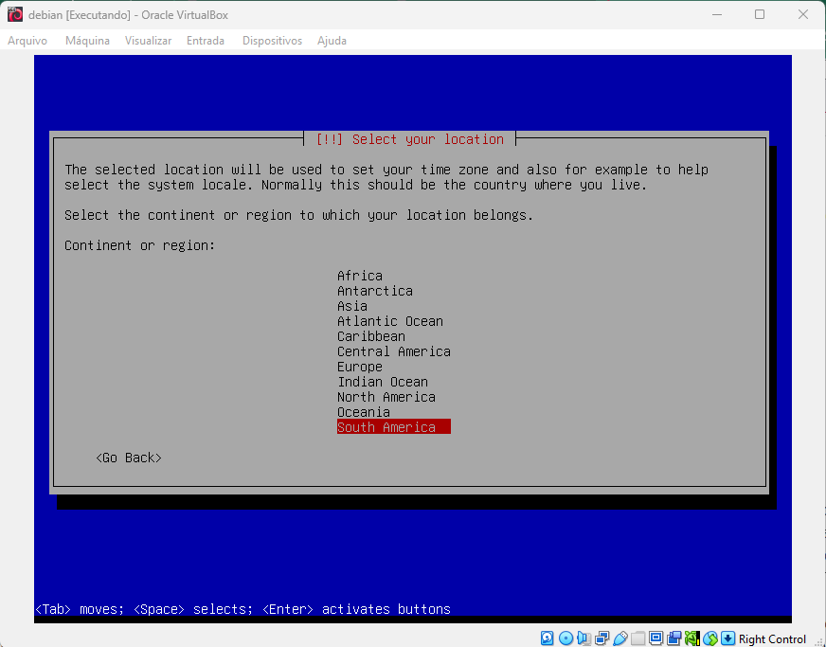826x647 pixels.
Task: Minimize the debian VirtualBox window
Action: tap(717, 14)
